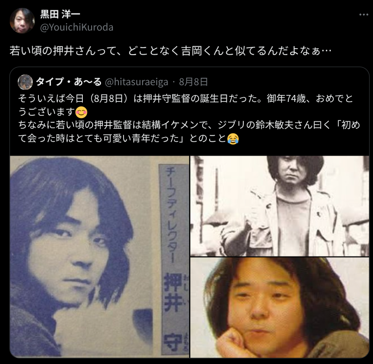Click the laughing tears emoji in quote

click(233, 139)
